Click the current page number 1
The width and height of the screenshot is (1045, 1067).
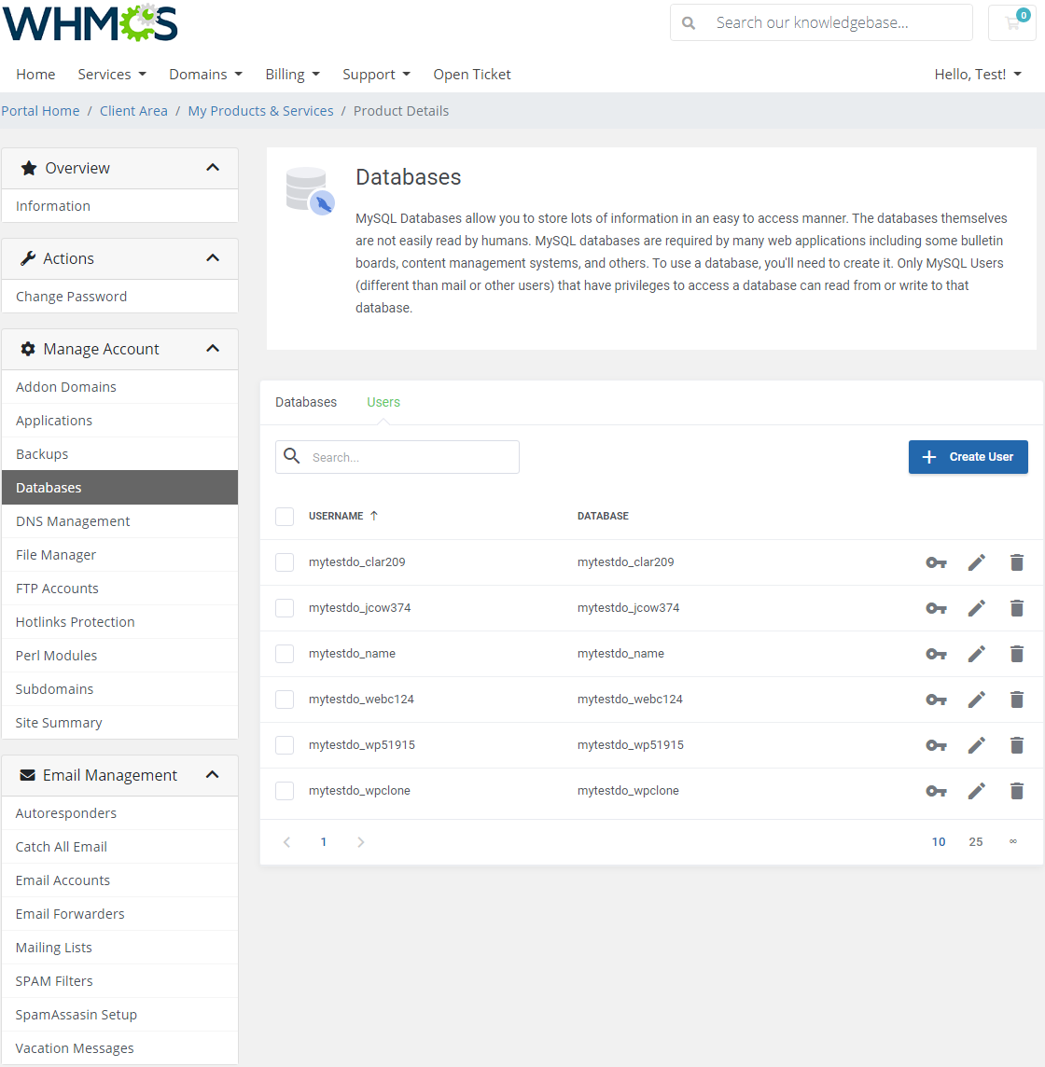click(324, 842)
